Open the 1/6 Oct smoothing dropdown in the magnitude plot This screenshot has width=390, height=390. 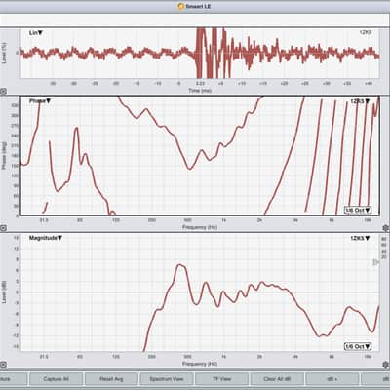(358, 346)
